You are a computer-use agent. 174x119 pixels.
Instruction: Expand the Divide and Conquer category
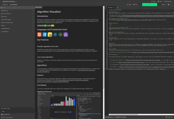[x=17, y=20]
